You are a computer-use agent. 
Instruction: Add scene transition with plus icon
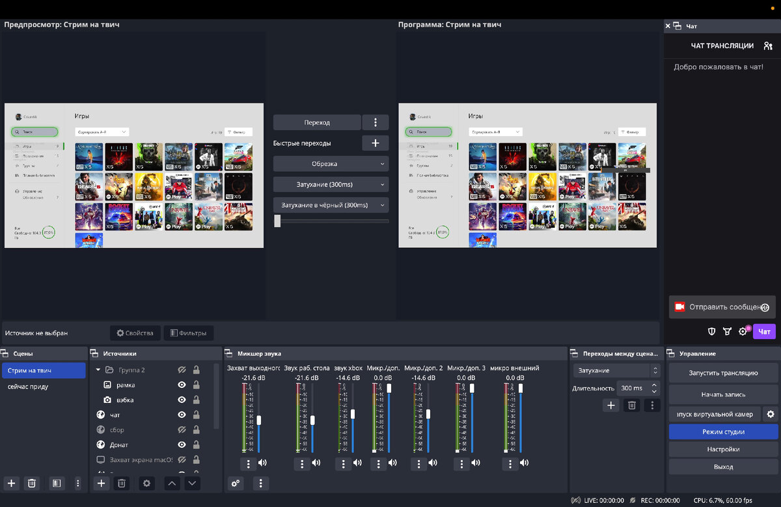[x=611, y=405]
